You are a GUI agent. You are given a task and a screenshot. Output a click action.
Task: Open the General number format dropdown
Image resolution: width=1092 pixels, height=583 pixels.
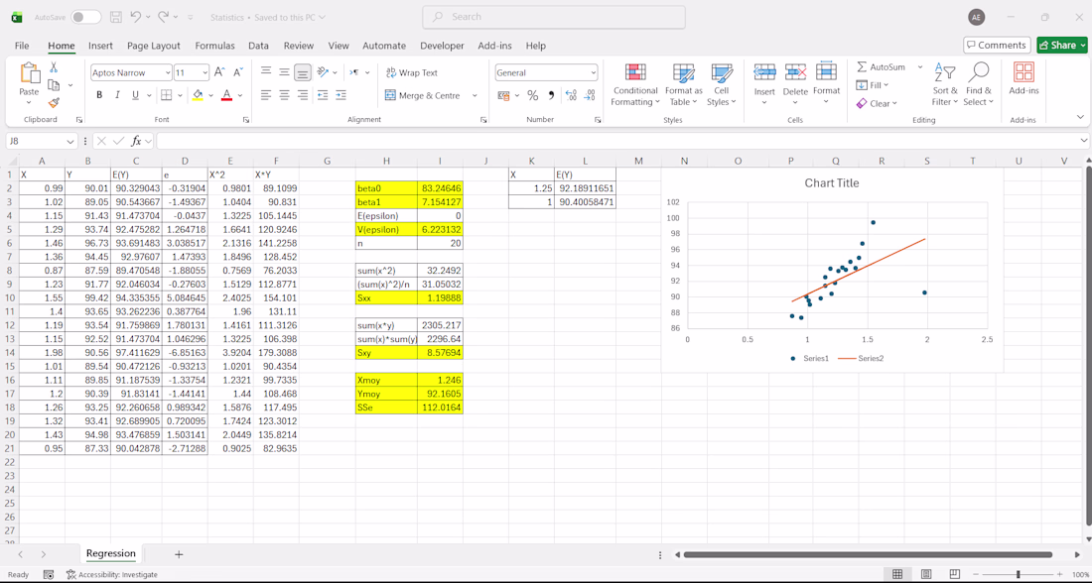(594, 72)
